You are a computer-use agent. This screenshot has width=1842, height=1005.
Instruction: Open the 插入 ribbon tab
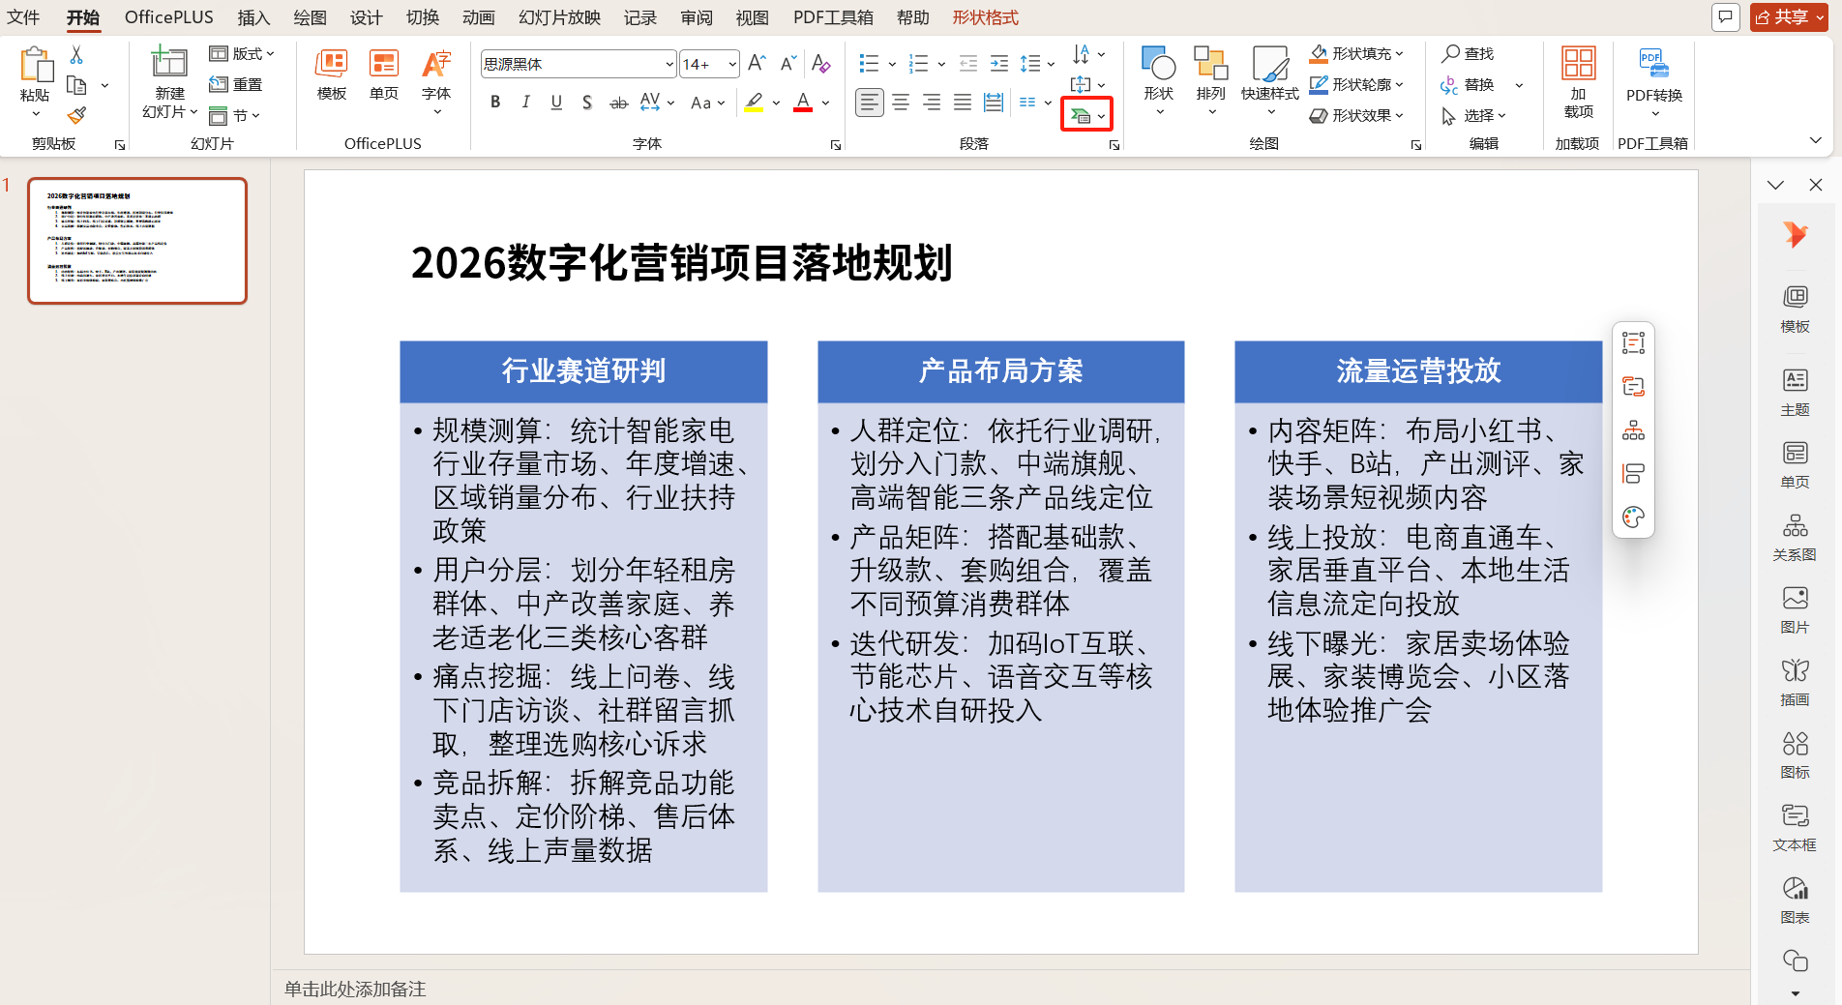pyautogui.click(x=253, y=17)
